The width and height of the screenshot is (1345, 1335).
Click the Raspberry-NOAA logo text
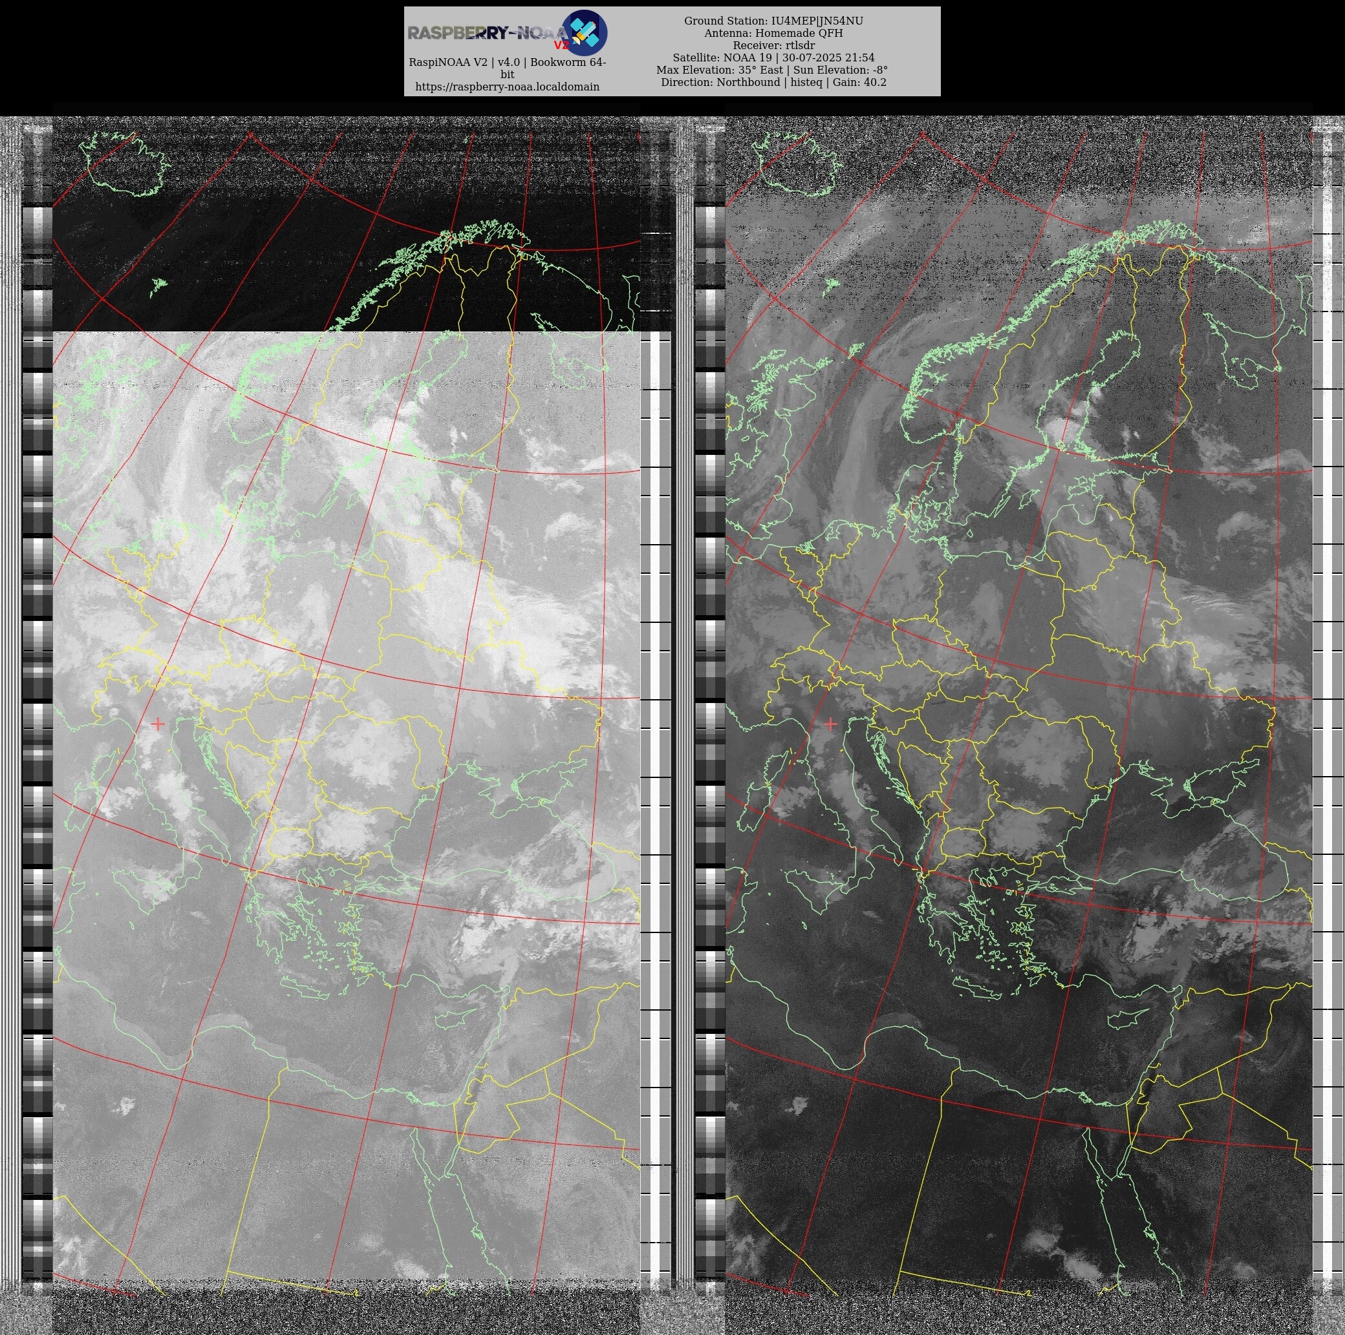point(488,34)
